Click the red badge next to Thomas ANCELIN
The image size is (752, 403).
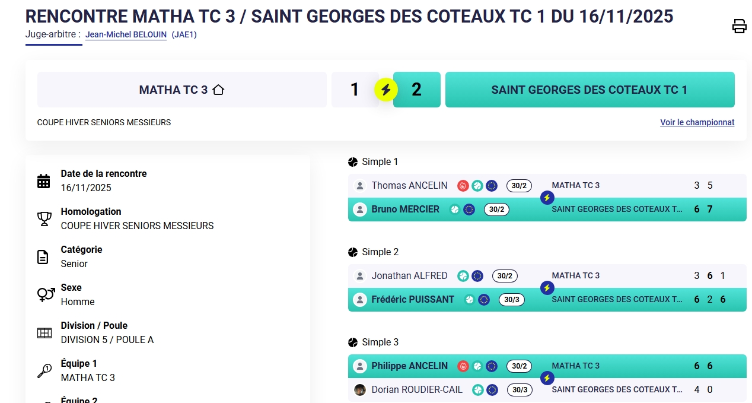pos(463,186)
